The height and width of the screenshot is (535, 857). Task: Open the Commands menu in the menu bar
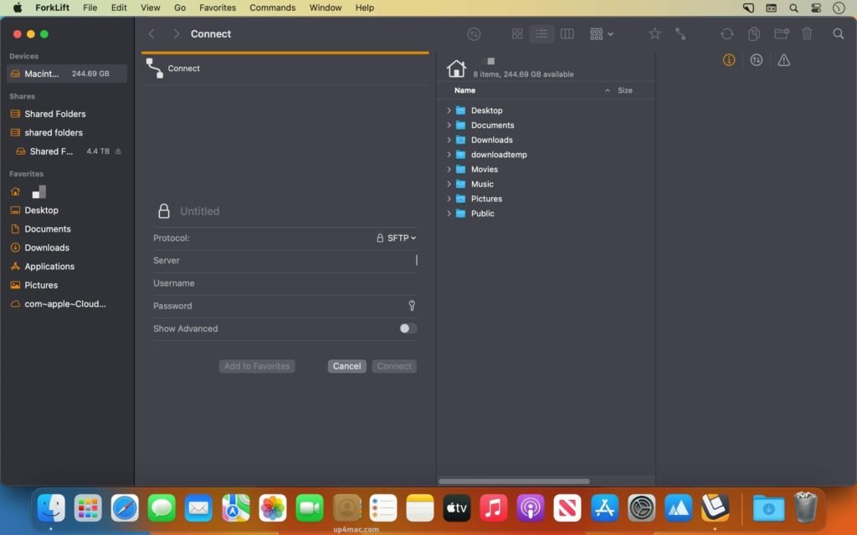tap(272, 8)
